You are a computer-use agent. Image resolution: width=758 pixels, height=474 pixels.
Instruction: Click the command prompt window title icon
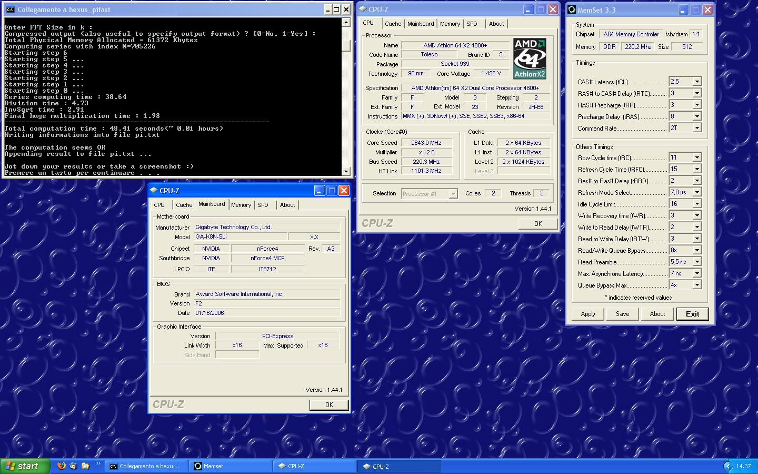pos(10,9)
